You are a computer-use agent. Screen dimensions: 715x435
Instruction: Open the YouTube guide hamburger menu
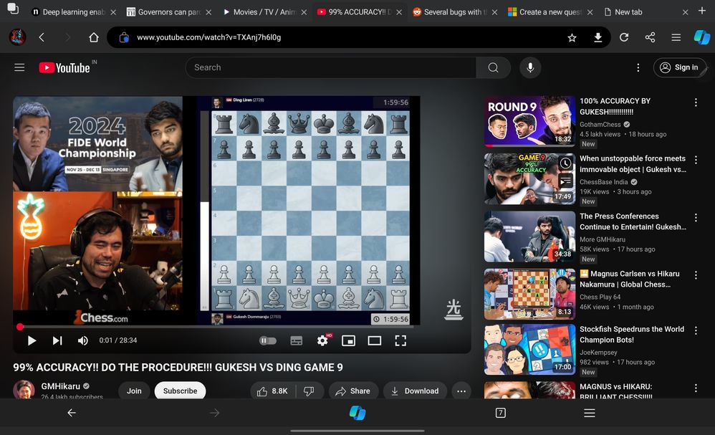[x=19, y=67]
